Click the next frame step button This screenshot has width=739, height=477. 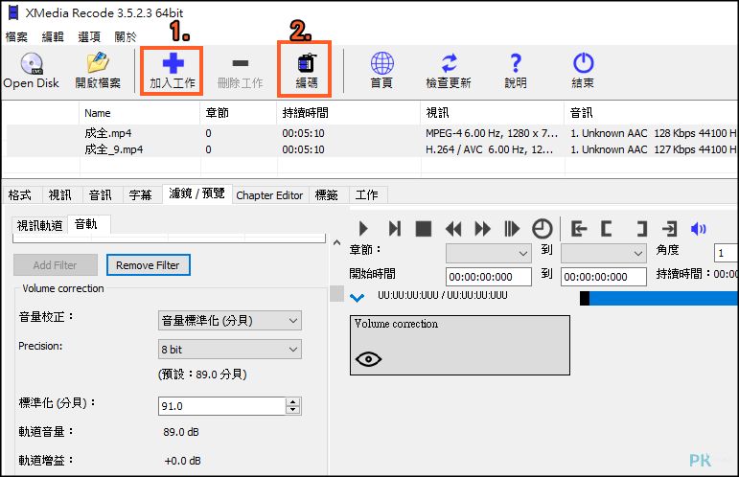(x=395, y=229)
